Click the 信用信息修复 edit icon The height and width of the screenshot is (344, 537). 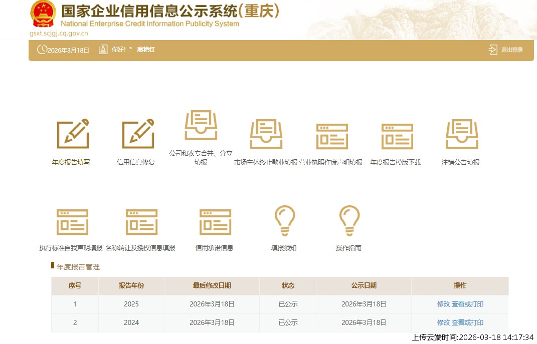point(138,134)
